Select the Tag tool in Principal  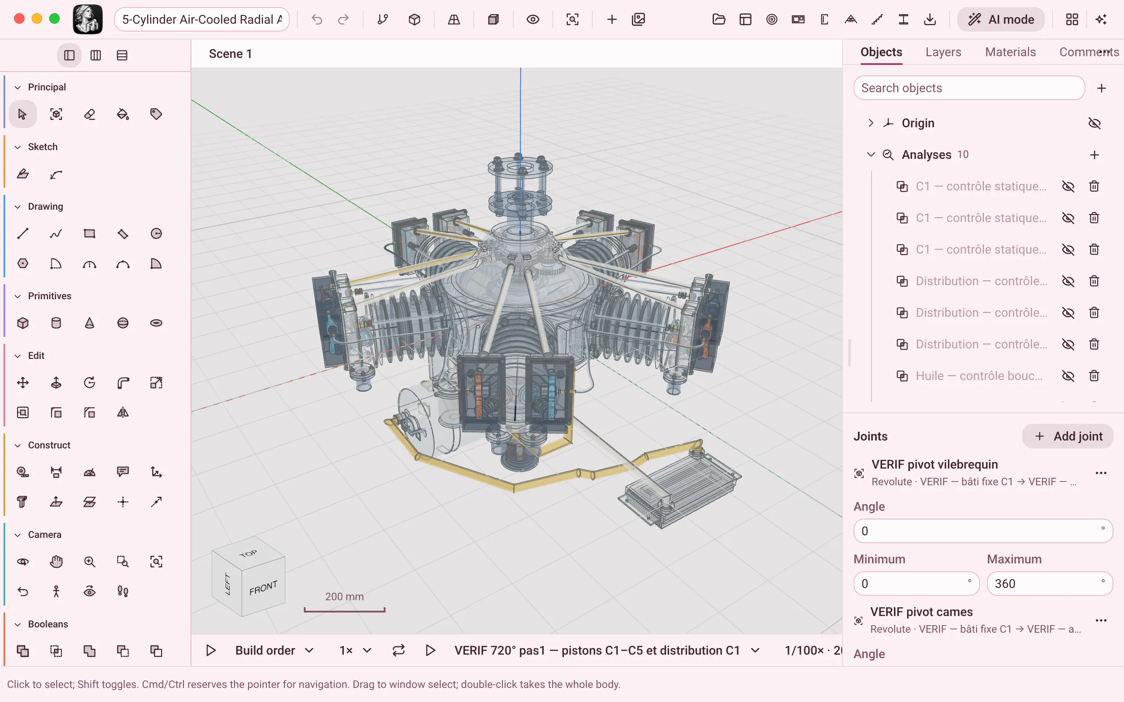156,114
